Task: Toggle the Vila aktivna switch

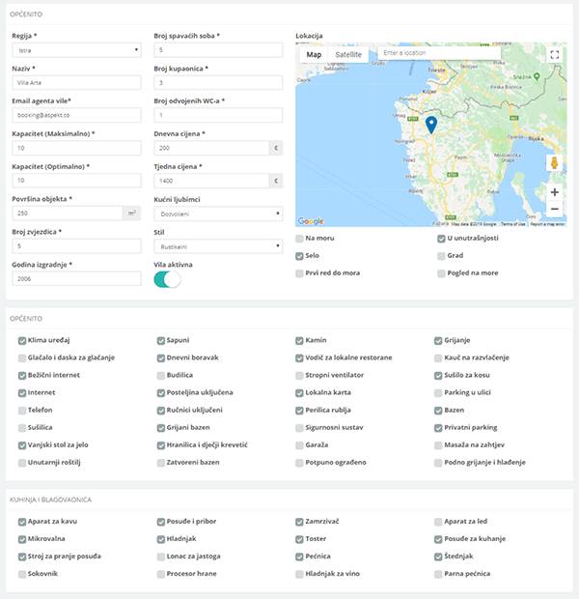Action: [167, 279]
